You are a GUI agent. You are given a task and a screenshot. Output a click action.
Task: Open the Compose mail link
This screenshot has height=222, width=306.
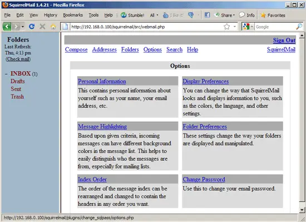point(76,50)
